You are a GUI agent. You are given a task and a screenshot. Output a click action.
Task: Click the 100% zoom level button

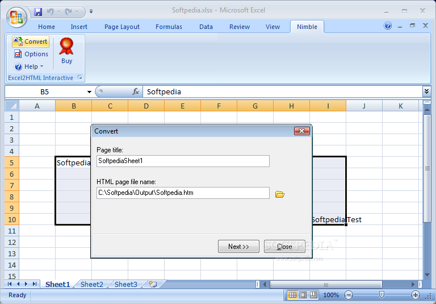click(x=331, y=295)
